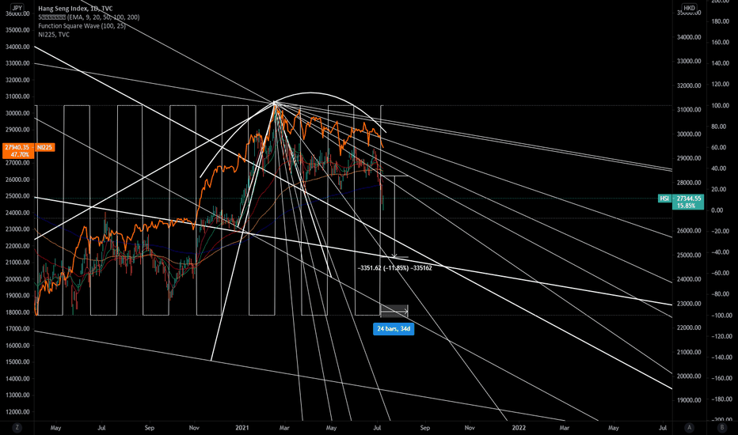Click the 31000.00 level on the HKD price axis

(689, 110)
